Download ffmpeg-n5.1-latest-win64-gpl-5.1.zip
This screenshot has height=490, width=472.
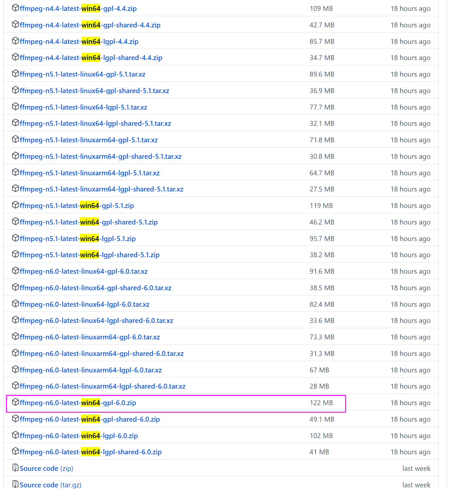[x=77, y=206]
